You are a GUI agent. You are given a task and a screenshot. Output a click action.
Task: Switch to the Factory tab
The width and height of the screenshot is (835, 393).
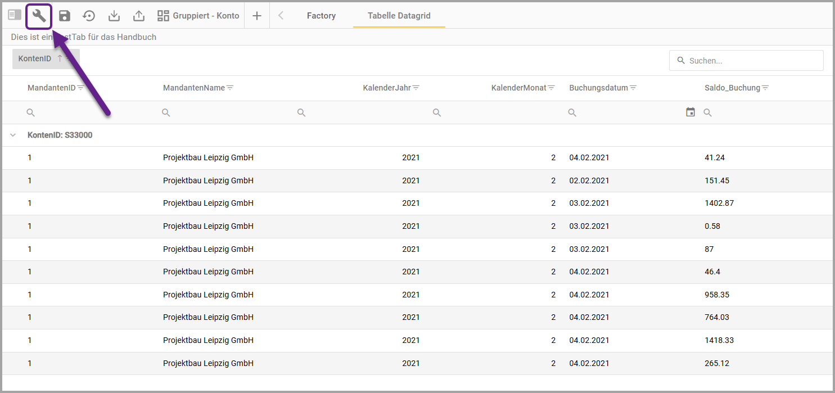321,16
